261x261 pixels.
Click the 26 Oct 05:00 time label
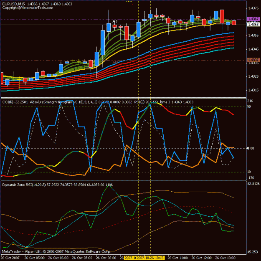[x=35, y=258]
